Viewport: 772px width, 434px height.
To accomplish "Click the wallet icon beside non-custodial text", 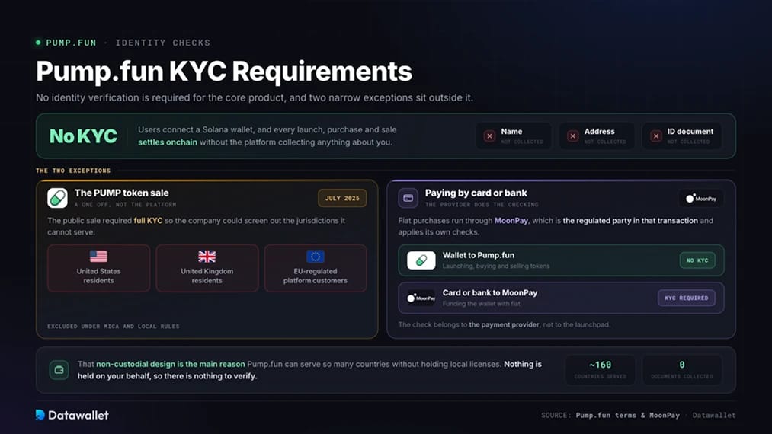I will pyautogui.click(x=59, y=370).
